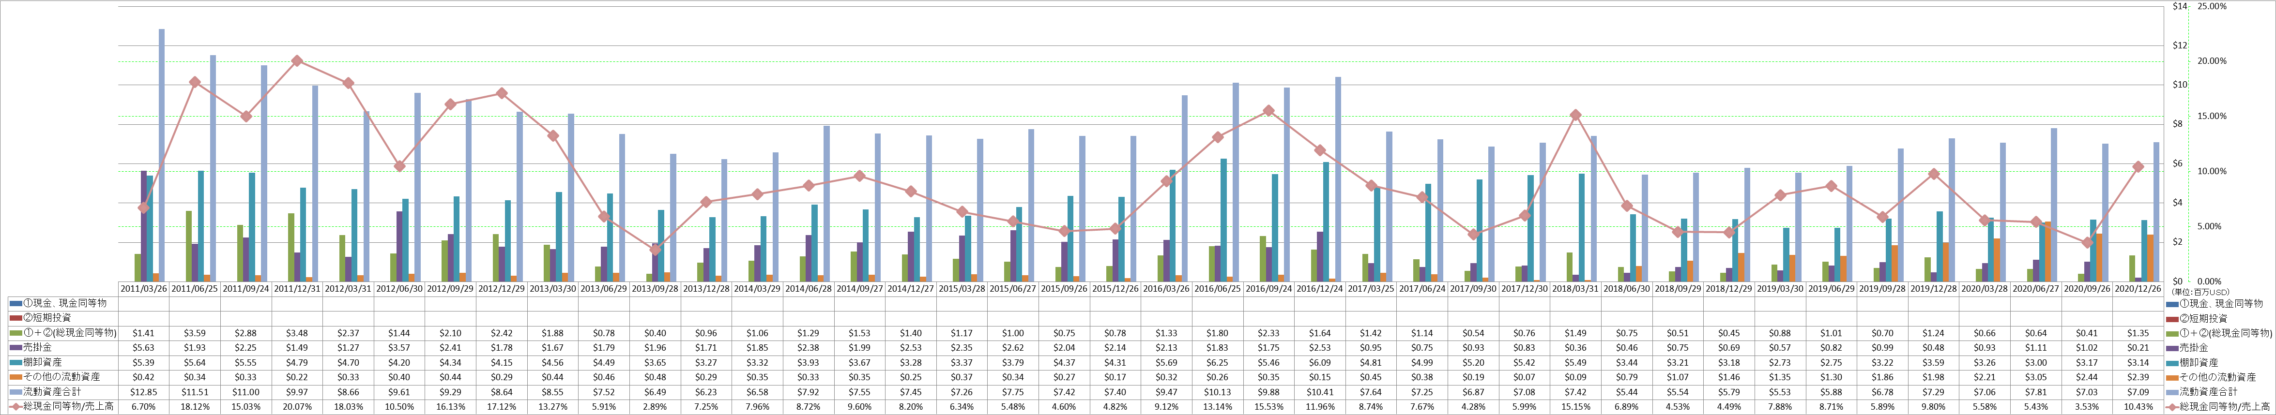Select the 15.15% cell for 2018/03/31
This screenshot has width=2276, height=415.
point(1575,406)
